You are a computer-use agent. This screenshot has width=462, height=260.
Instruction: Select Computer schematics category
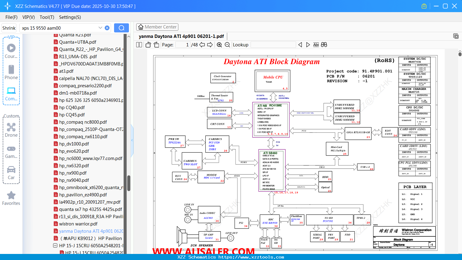click(x=11, y=94)
